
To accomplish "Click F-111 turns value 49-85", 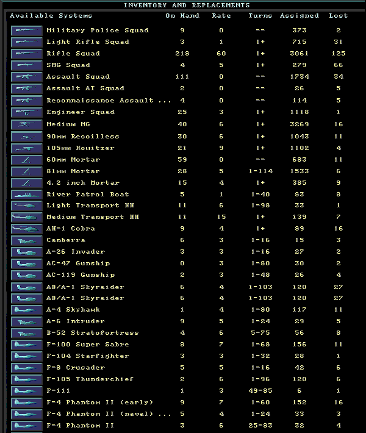I will coord(260,391).
